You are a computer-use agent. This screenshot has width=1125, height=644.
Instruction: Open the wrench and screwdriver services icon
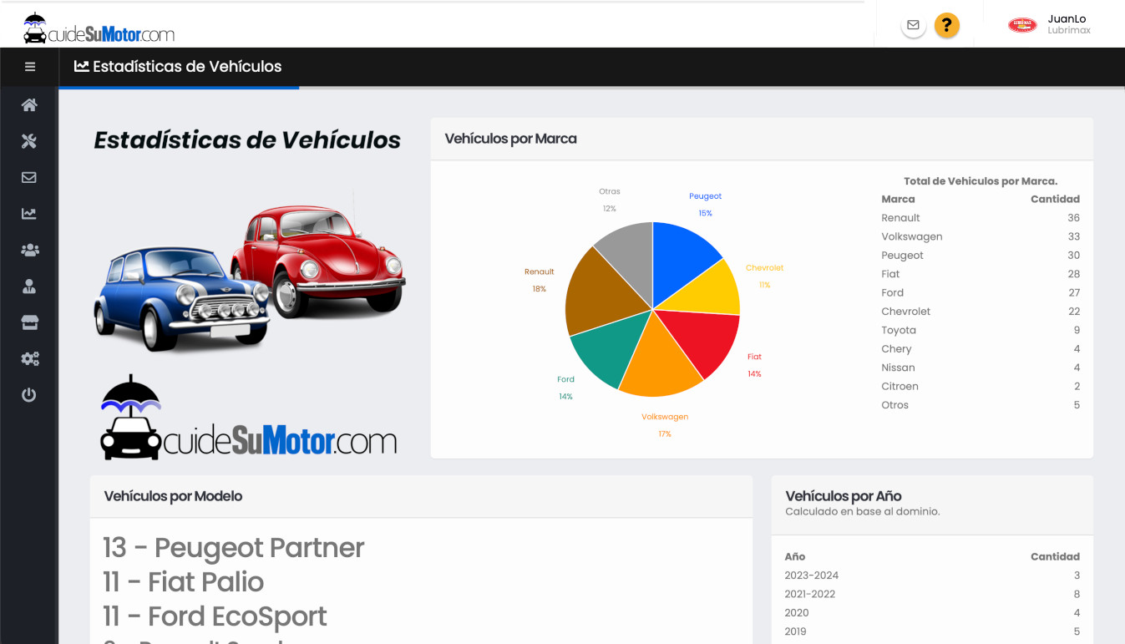29,141
